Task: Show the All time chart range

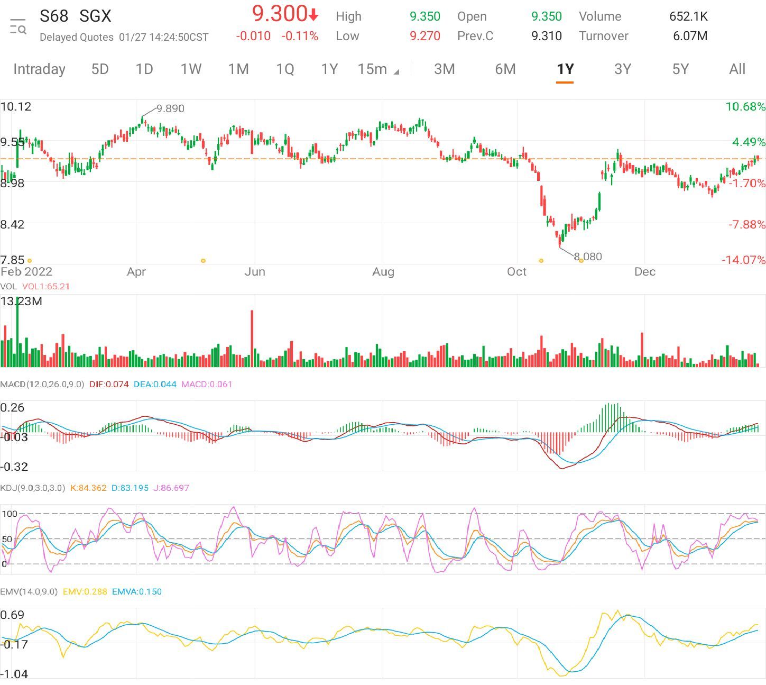Action: point(737,69)
